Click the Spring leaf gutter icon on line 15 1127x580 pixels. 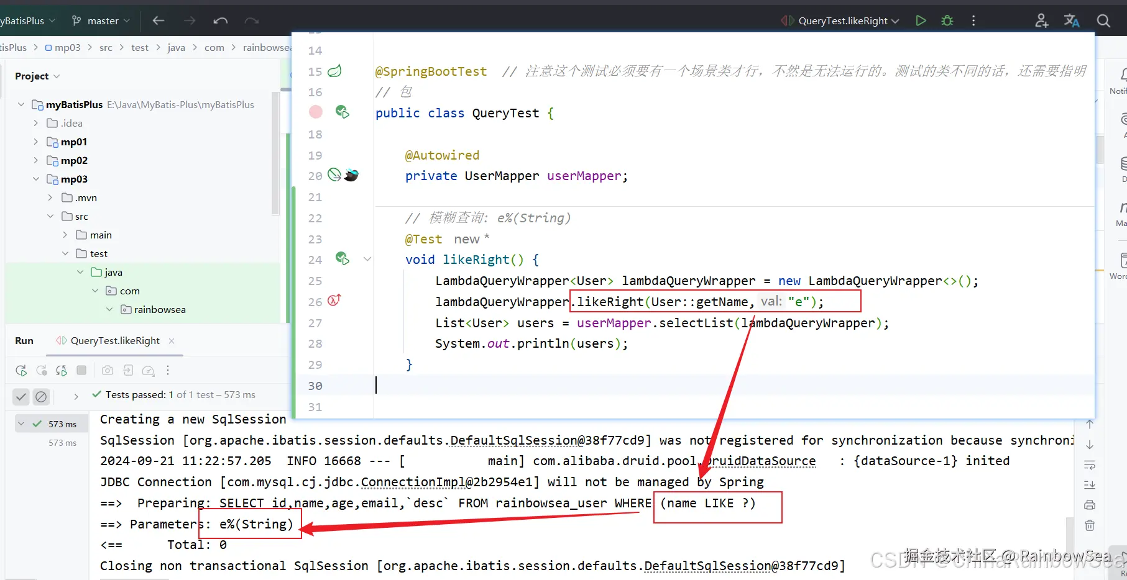coord(334,71)
